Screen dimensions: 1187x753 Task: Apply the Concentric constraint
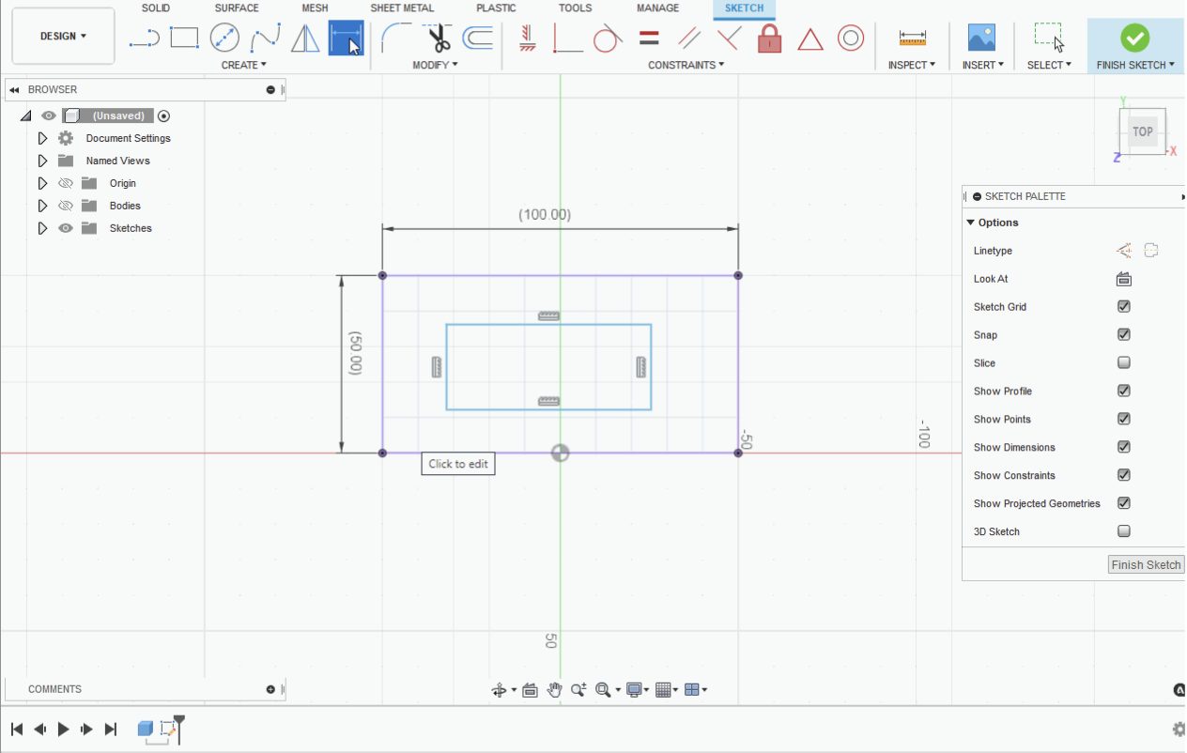[850, 38]
